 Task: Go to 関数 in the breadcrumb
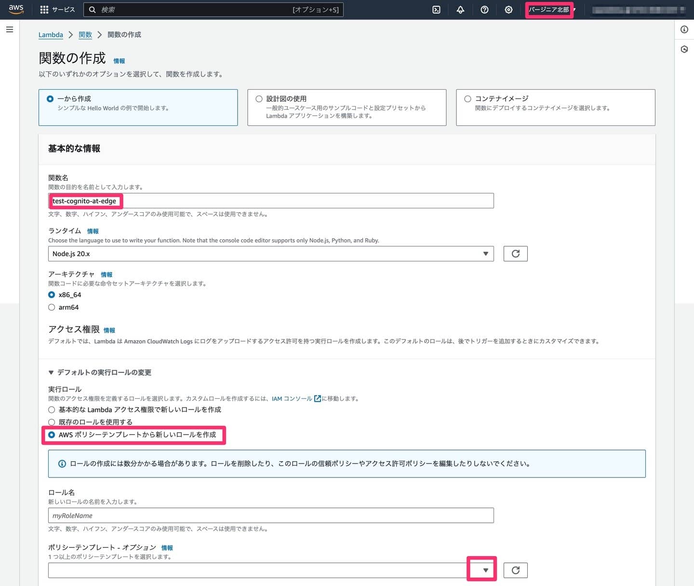[x=85, y=35]
